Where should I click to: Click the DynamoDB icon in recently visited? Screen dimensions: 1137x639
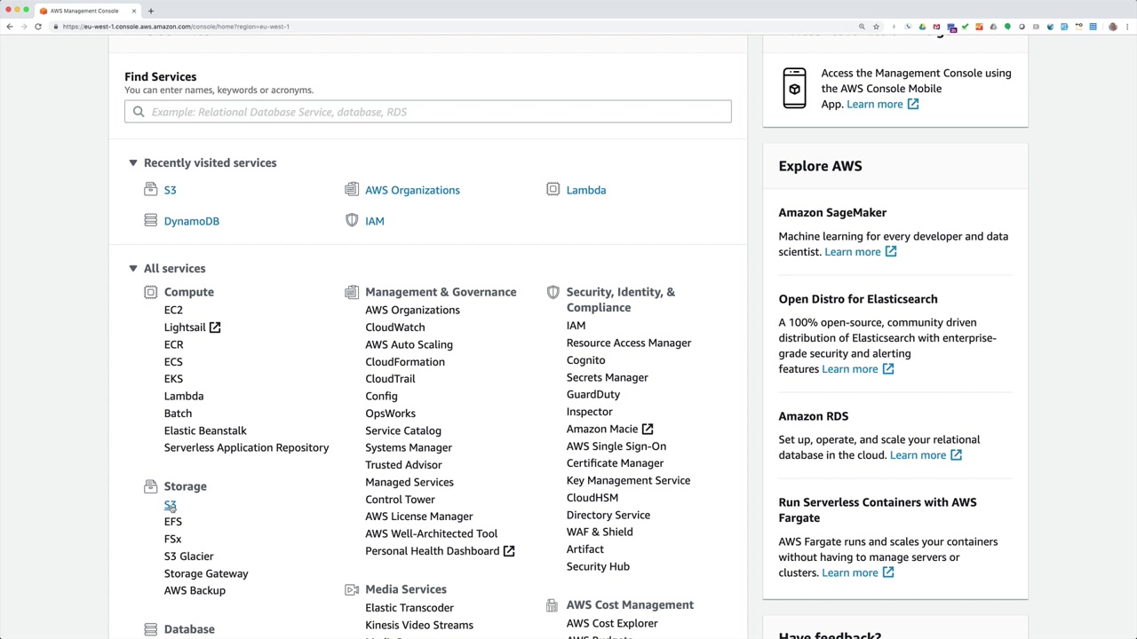tap(150, 221)
